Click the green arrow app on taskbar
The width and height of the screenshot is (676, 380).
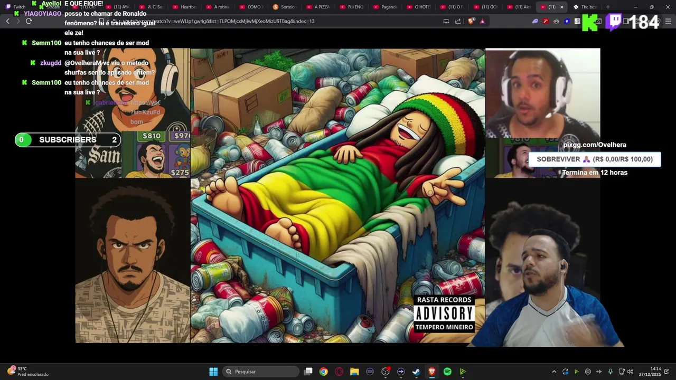coord(463,372)
